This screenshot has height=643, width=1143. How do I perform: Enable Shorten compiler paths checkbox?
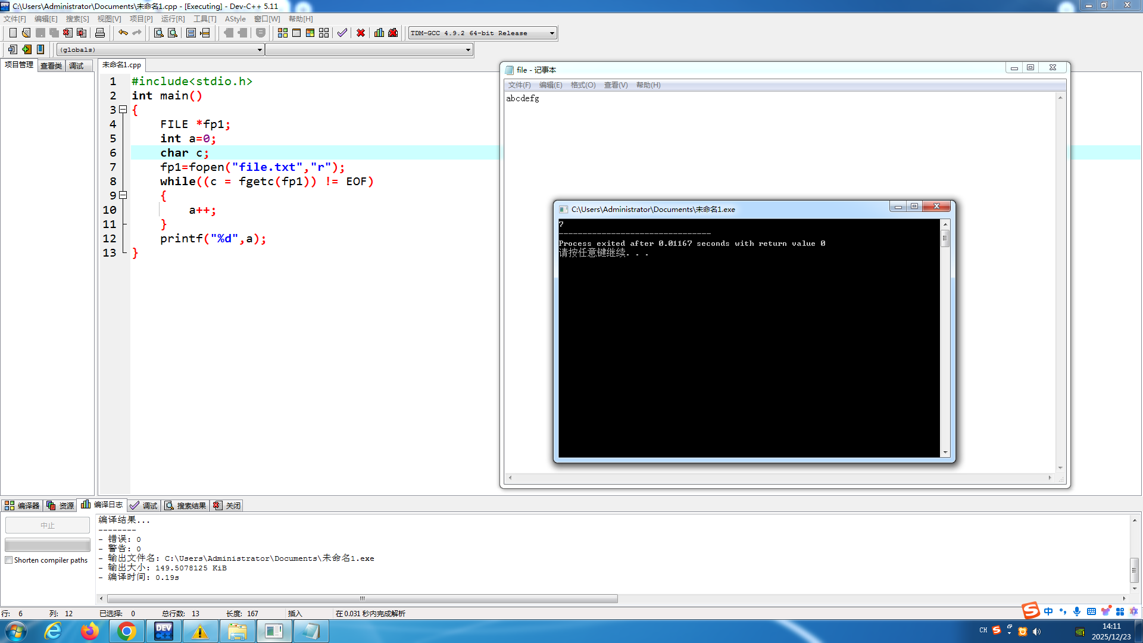9,560
